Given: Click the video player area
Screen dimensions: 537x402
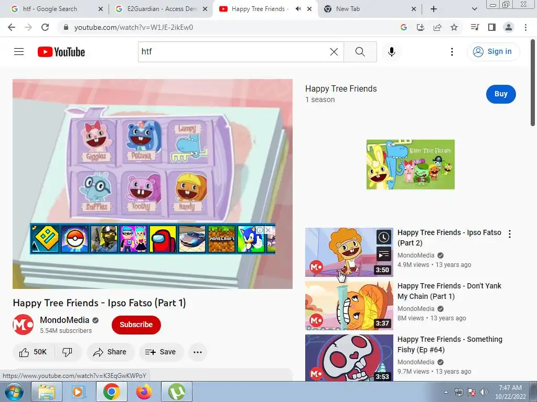Looking at the screenshot, I should pyautogui.click(x=153, y=184).
